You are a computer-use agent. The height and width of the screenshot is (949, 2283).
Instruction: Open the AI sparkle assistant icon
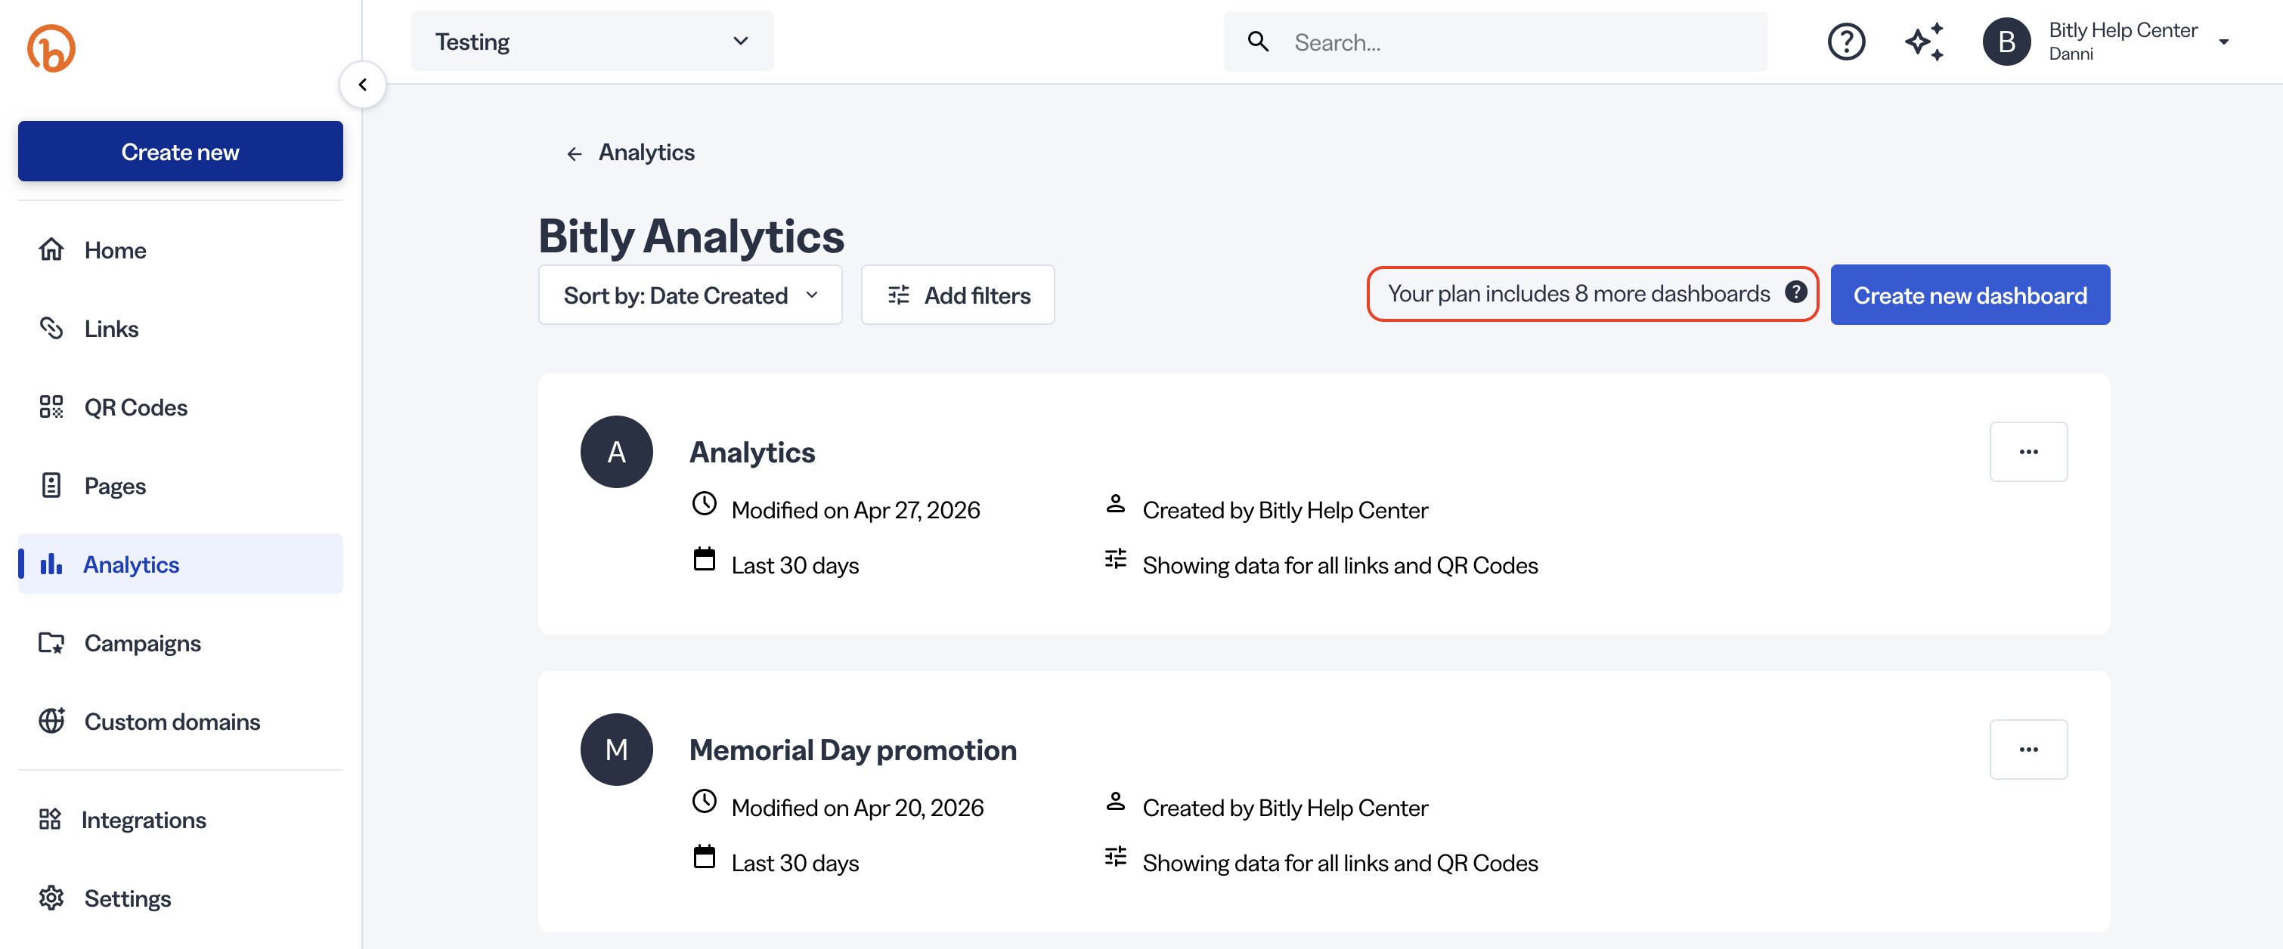(1924, 42)
